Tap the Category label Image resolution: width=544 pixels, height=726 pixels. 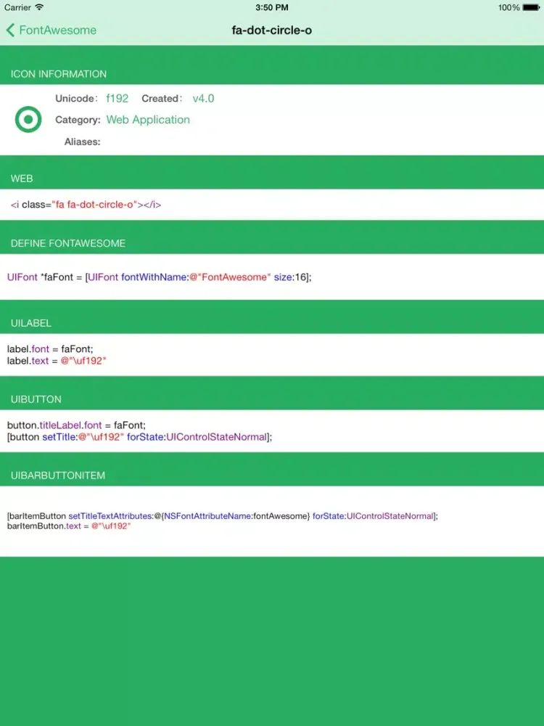[78, 120]
